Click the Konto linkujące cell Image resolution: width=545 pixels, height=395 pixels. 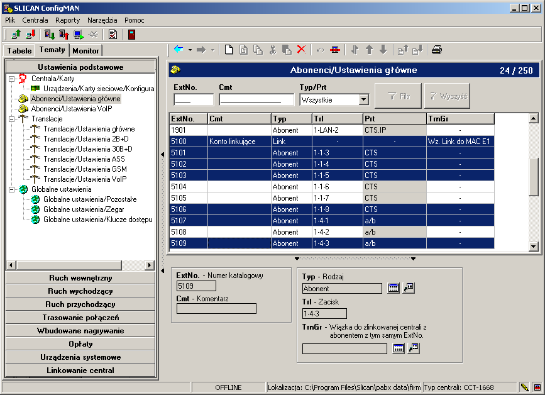tap(239, 142)
